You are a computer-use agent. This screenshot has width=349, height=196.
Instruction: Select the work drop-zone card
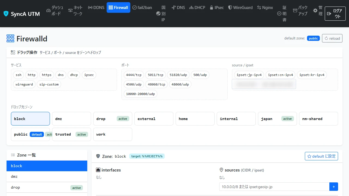pos(113,134)
